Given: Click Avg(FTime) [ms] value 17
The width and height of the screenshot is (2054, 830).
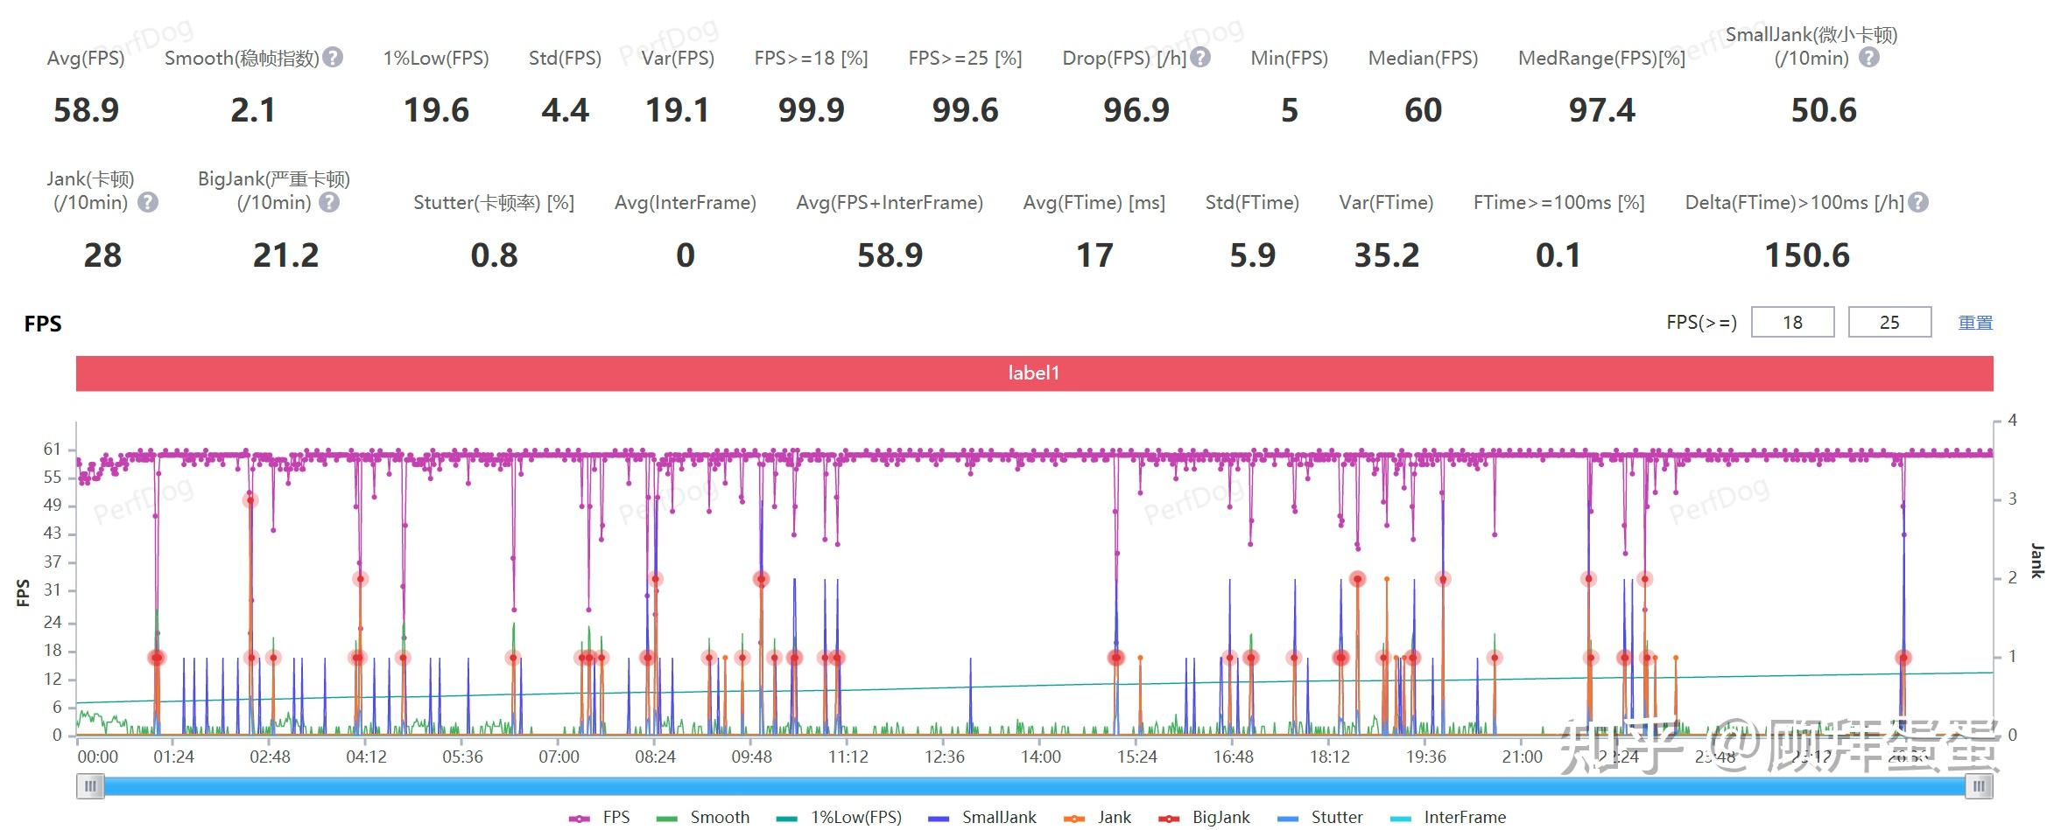Looking at the screenshot, I should [x=1094, y=255].
